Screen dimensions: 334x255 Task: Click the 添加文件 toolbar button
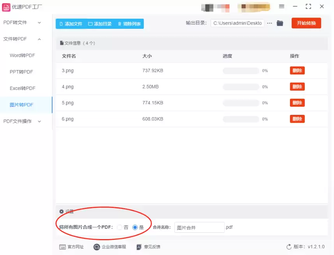[x=70, y=24]
